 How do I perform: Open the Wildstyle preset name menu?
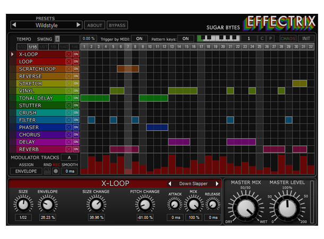[x=47, y=25]
